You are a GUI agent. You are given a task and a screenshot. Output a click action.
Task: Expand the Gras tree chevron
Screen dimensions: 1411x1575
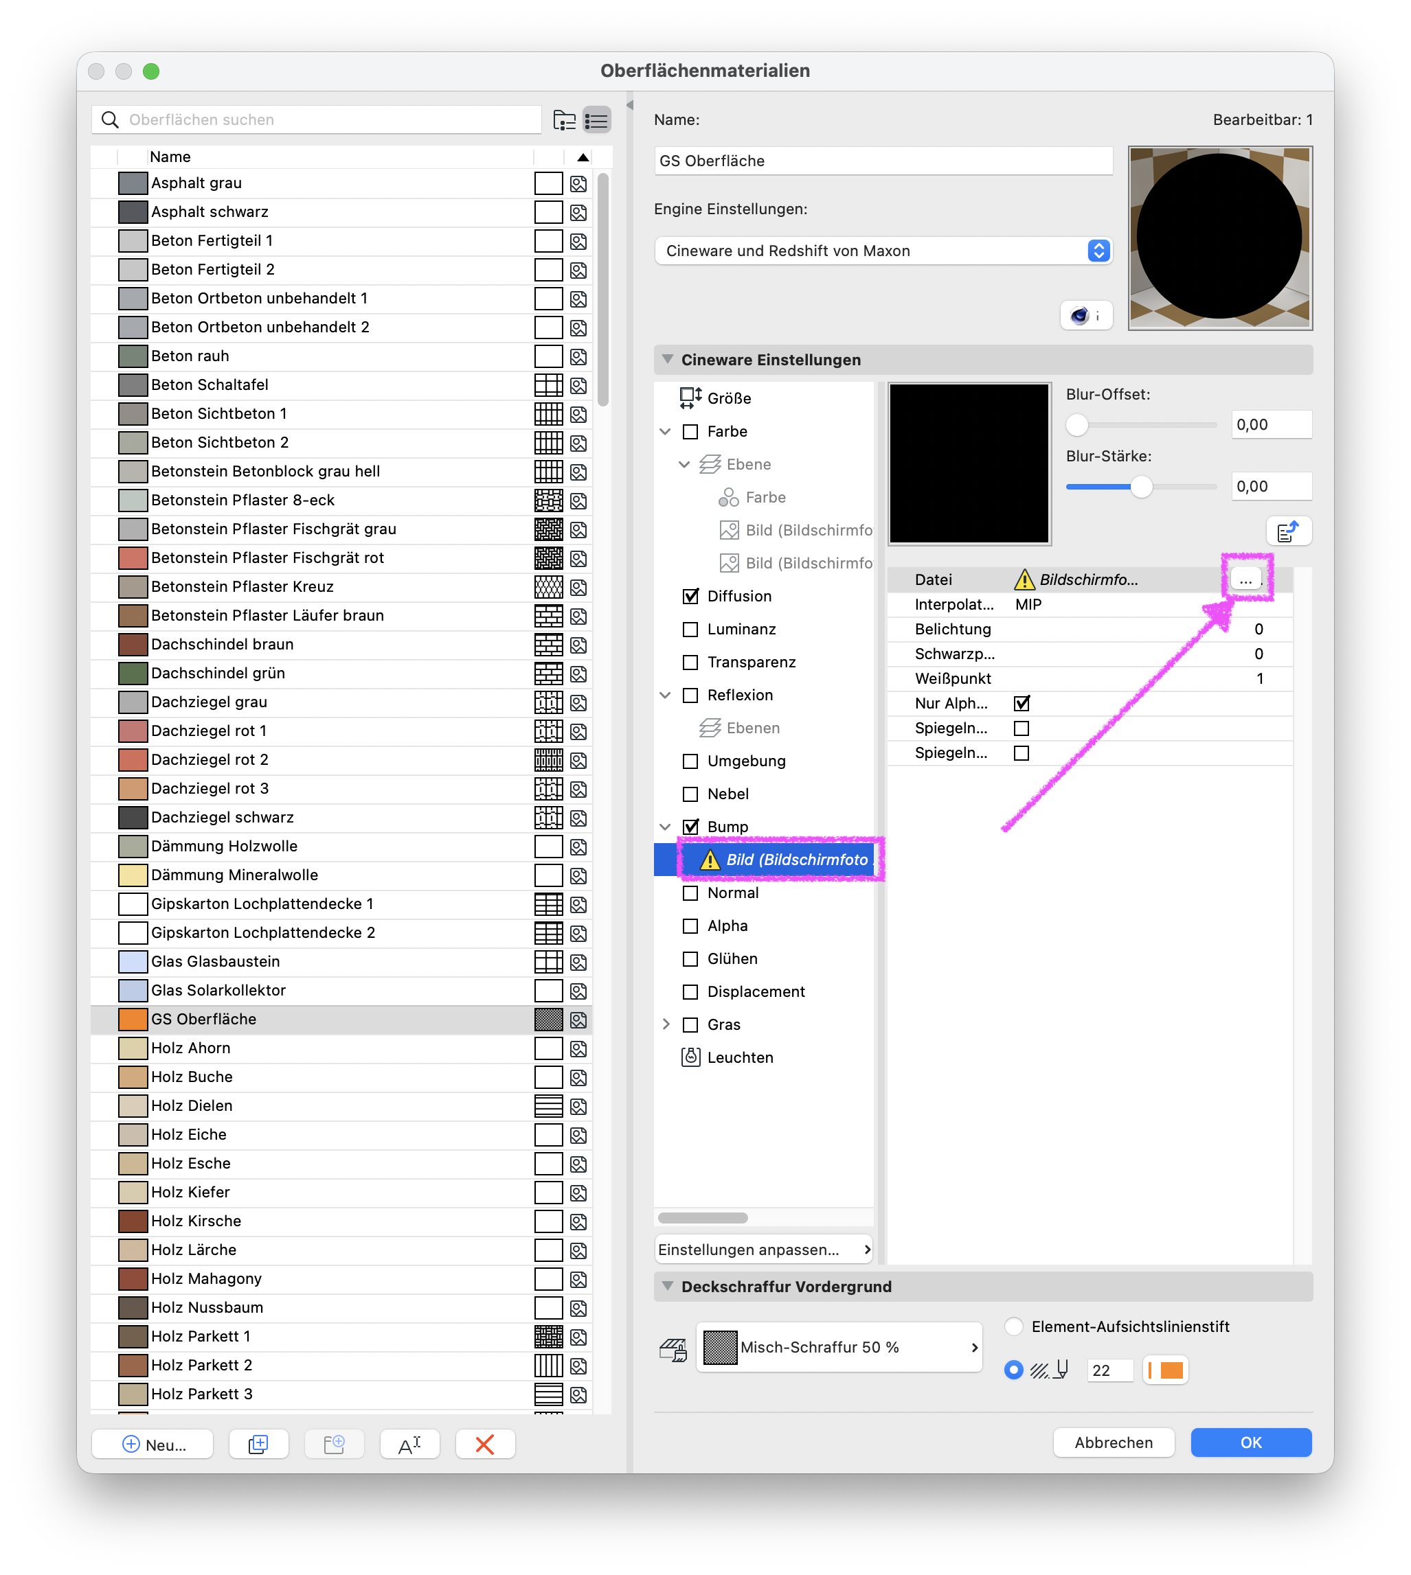[665, 1025]
